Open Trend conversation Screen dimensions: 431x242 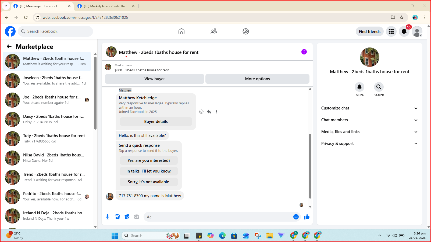47,177
